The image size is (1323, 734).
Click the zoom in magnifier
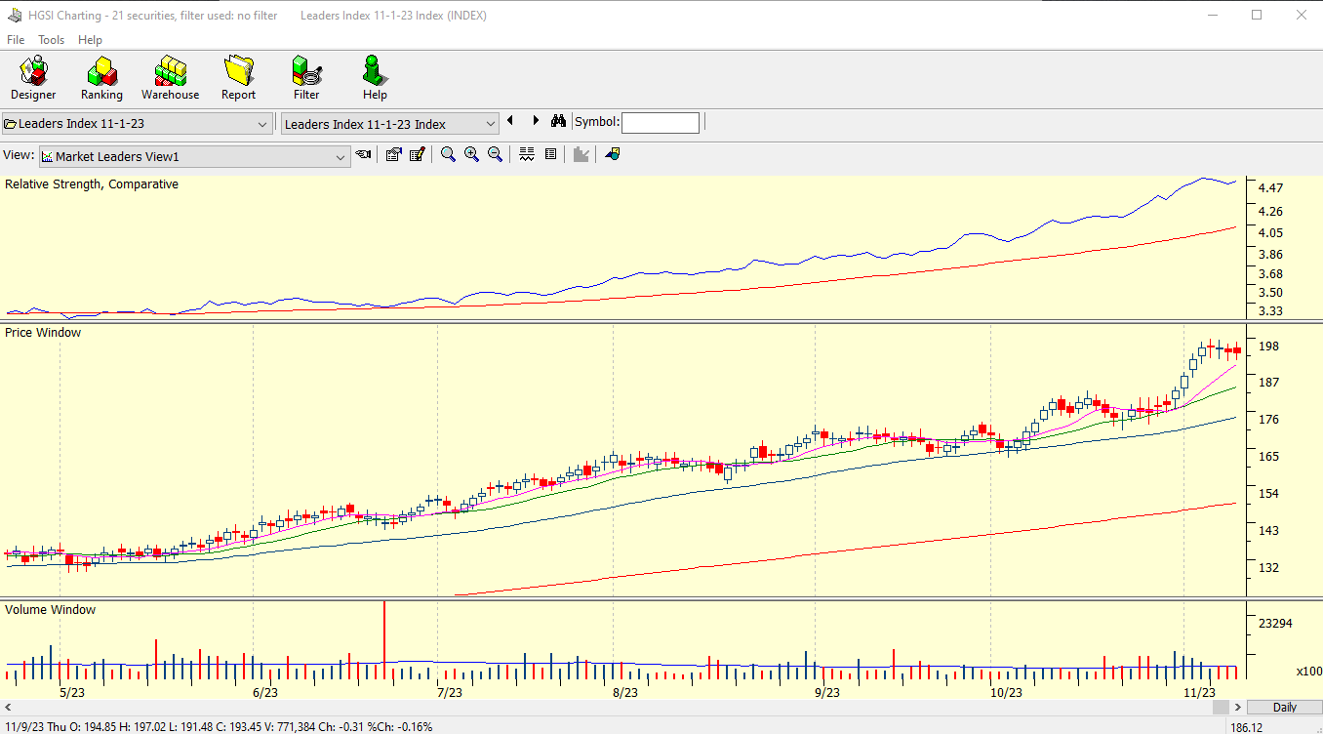[x=471, y=154]
